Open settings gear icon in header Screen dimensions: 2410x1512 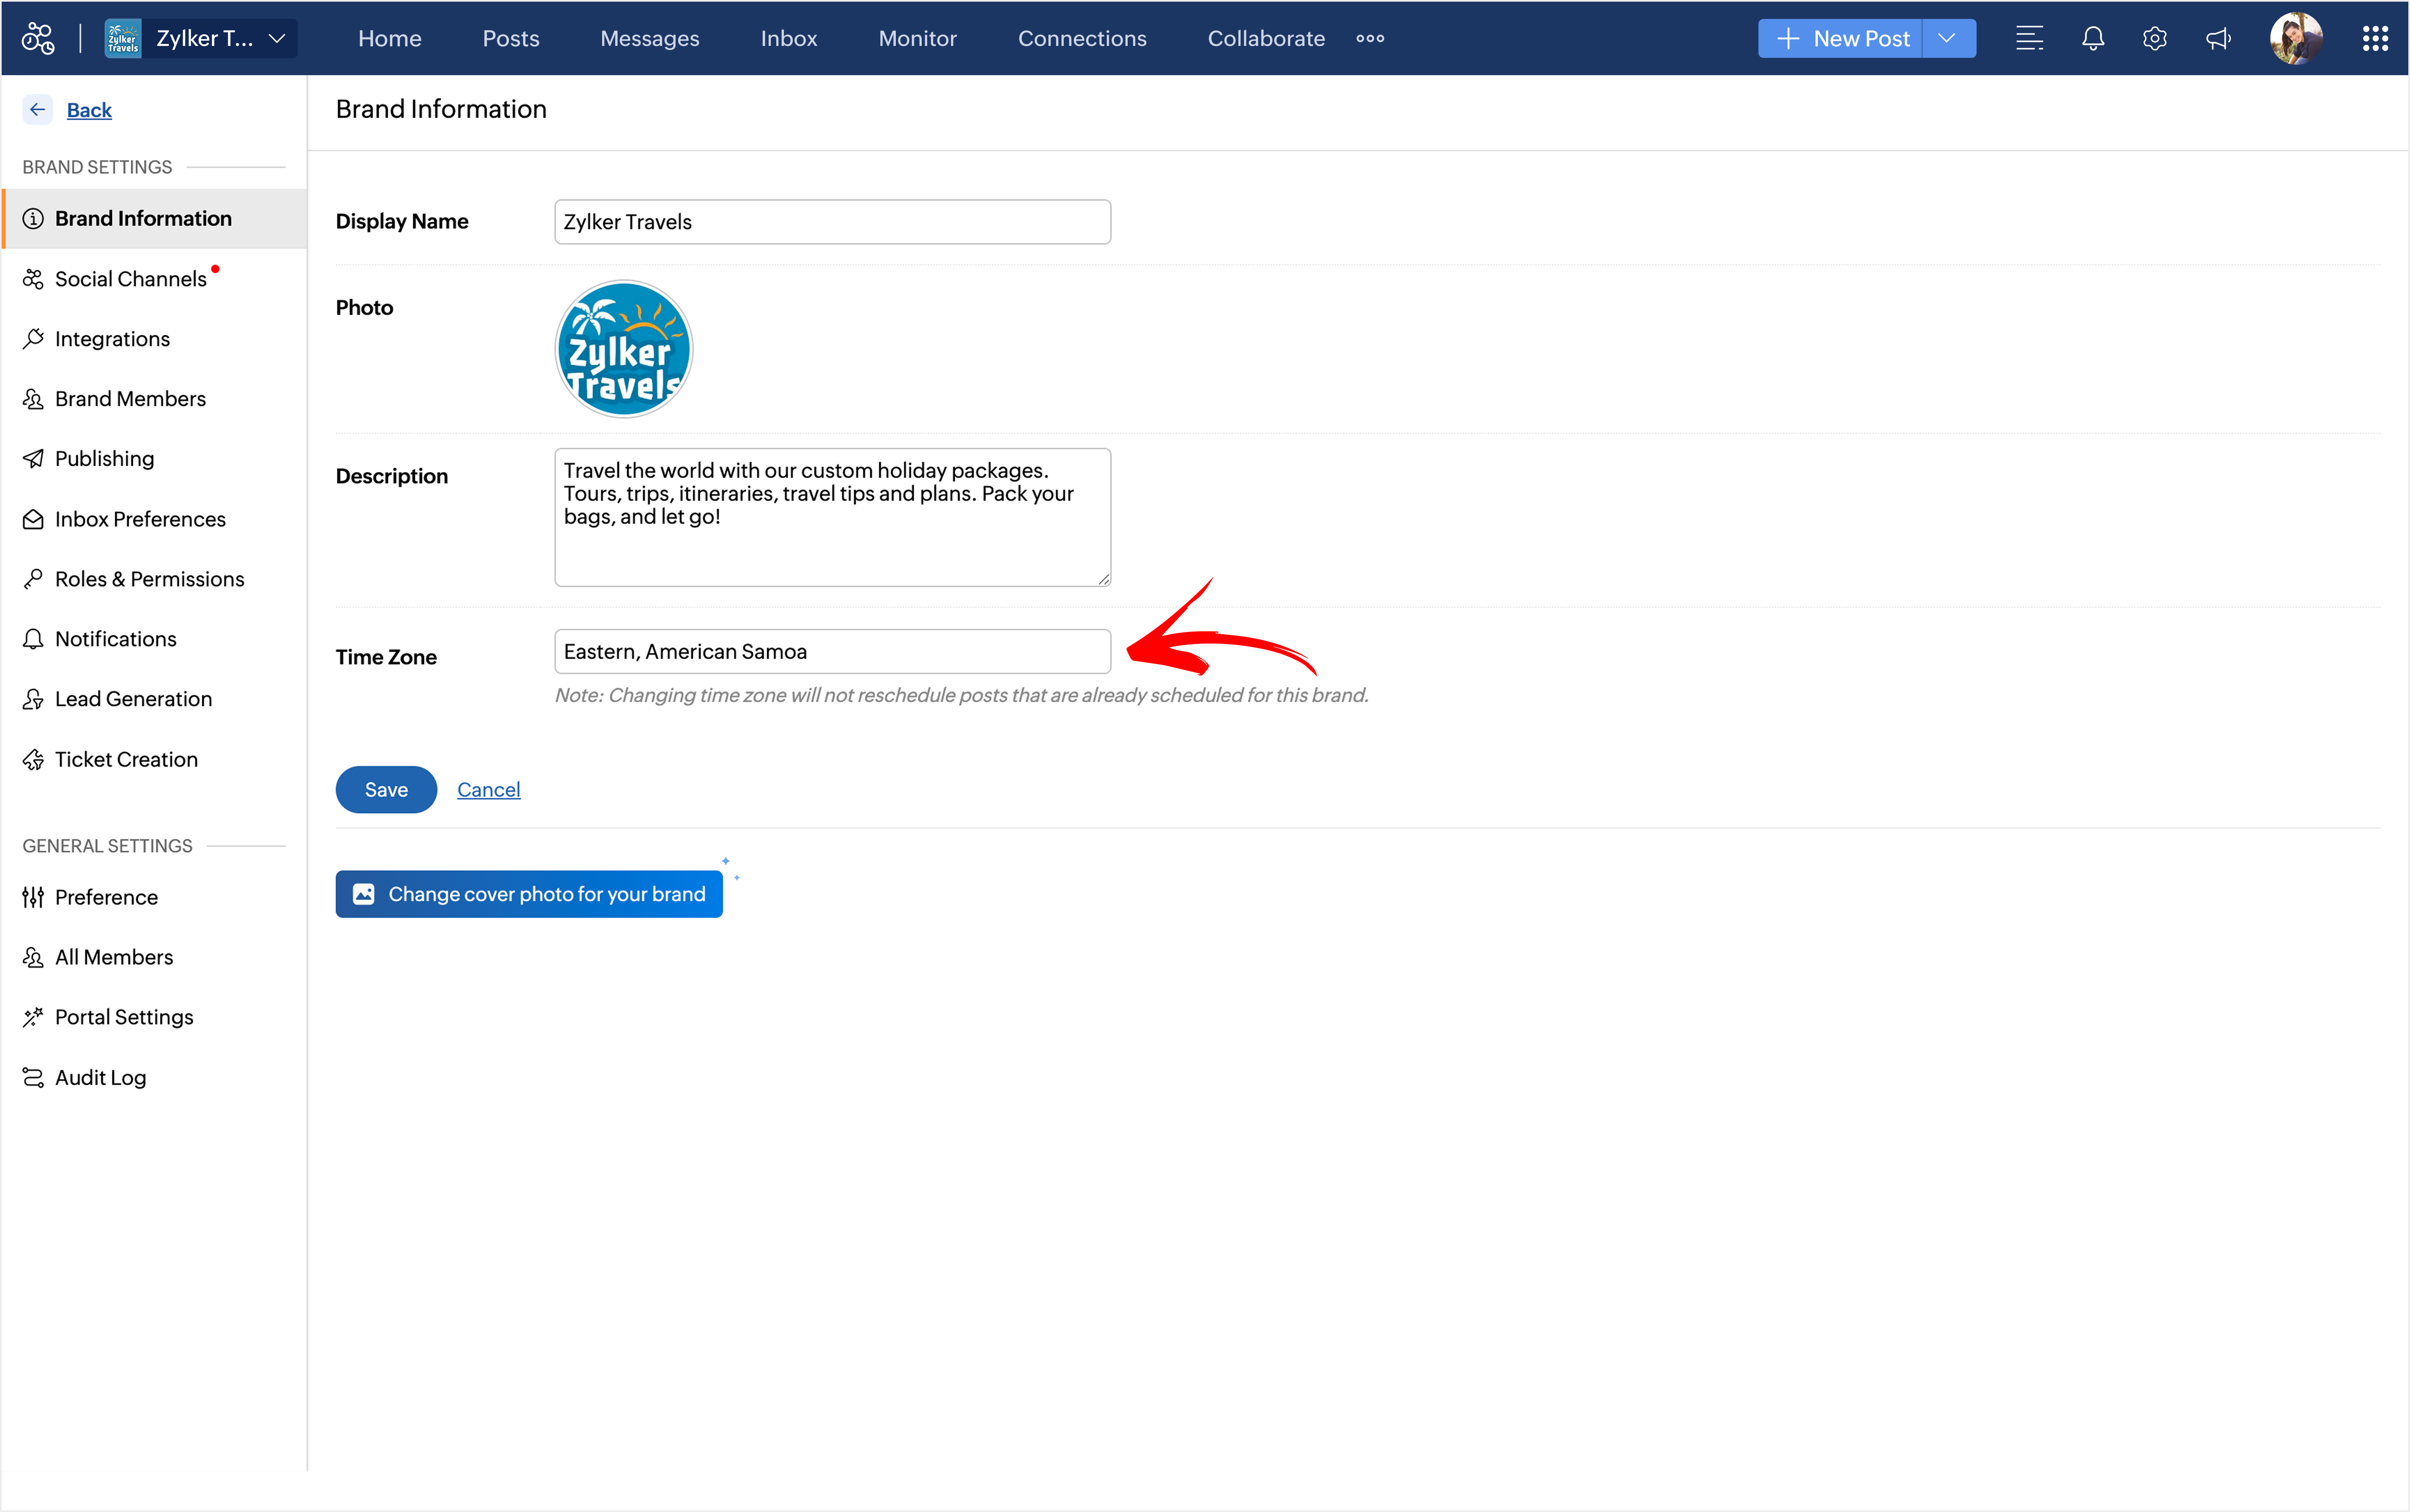tap(2154, 38)
